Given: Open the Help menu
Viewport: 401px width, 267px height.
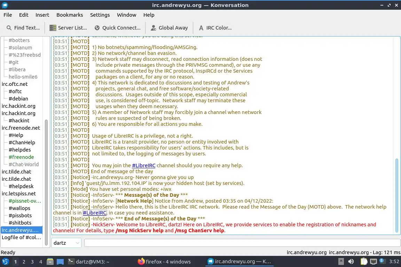Looking at the screenshot, I should pos(149,15).
